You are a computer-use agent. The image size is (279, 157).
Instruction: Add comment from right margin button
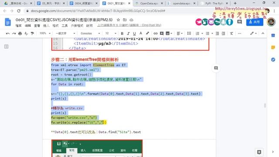[216, 68]
